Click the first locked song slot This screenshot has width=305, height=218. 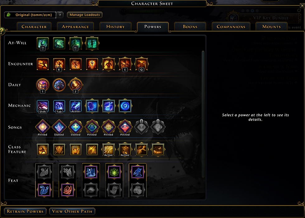(141, 127)
